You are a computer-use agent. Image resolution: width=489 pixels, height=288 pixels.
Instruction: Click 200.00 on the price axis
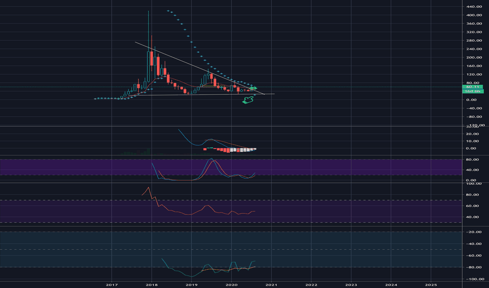point(474,57)
